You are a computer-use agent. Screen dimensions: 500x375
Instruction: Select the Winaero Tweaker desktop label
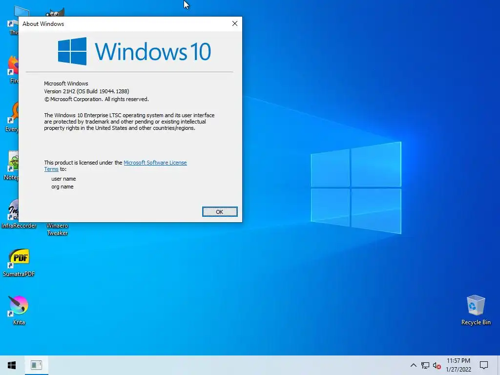[x=57, y=229]
